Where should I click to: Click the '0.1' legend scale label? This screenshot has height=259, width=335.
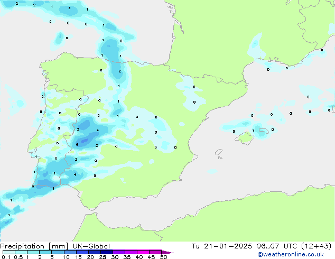click(x=6, y=257)
